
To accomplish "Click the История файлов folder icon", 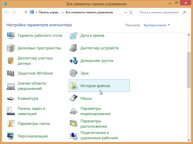I will click(x=74, y=86).
